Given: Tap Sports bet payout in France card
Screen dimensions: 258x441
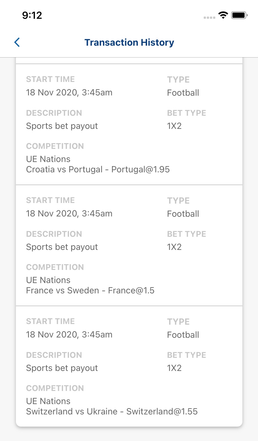Looking at the screenshot, I should [62, 247].
